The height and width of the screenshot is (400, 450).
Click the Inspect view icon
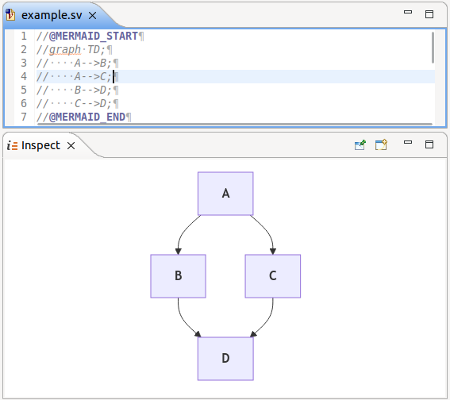(x=13, y=146)
